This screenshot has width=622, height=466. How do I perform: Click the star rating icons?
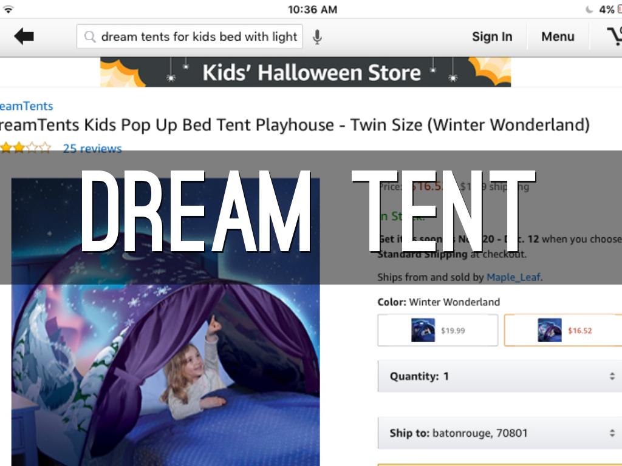[26, 148]
